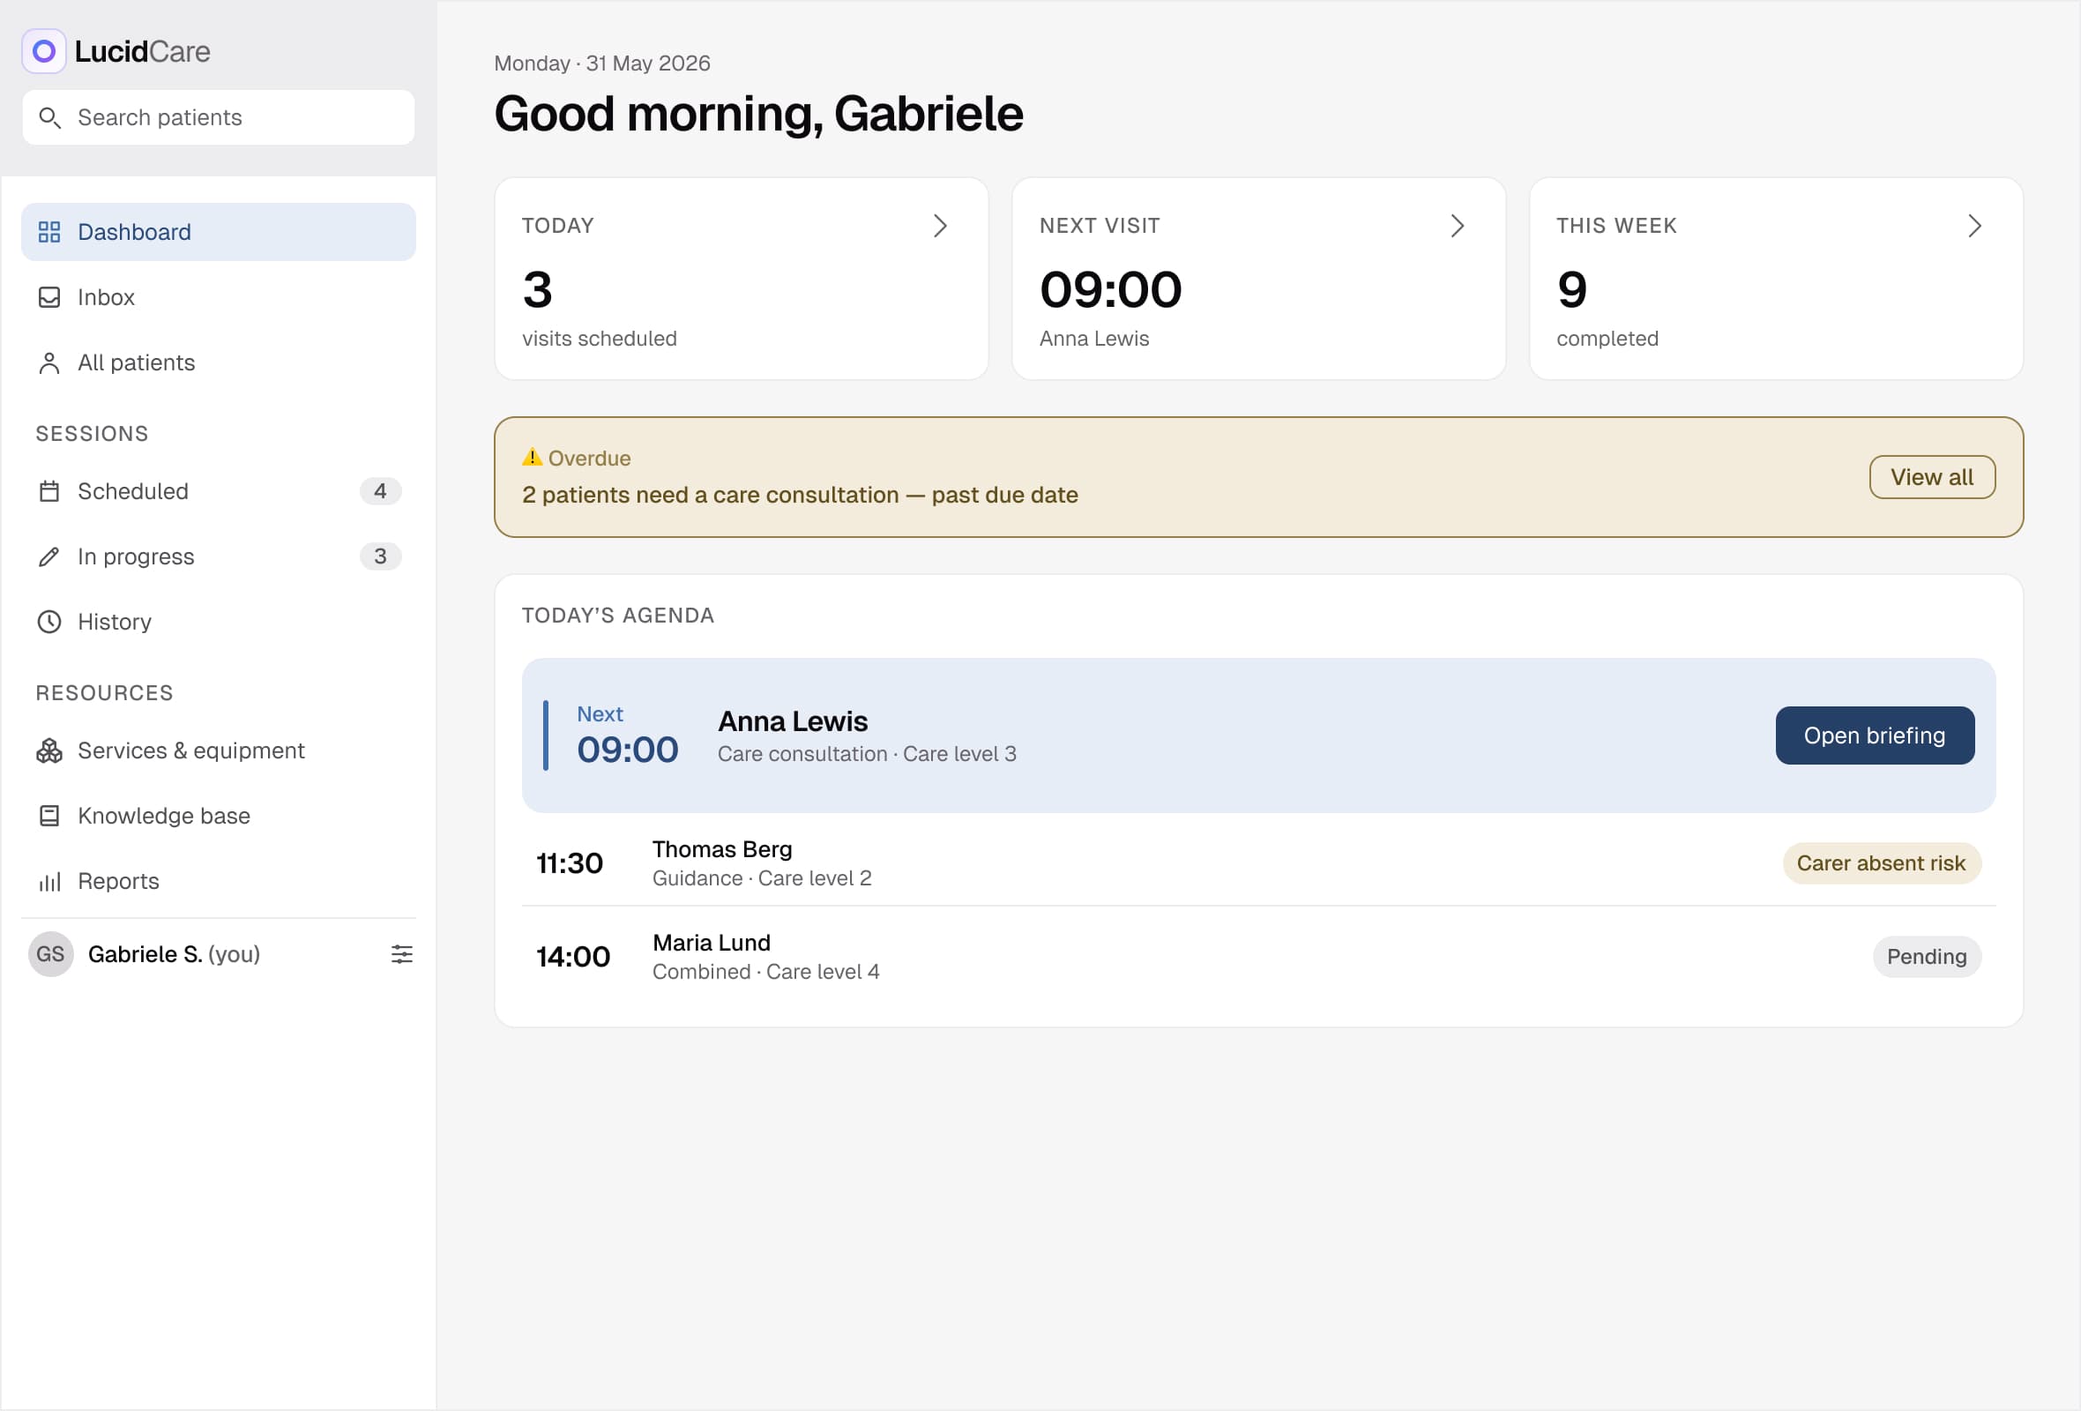The height and width of the screenshot is (1411, 2081).
Task: Click the Overdue warning triangle icon
Action: tap(532, 458)
